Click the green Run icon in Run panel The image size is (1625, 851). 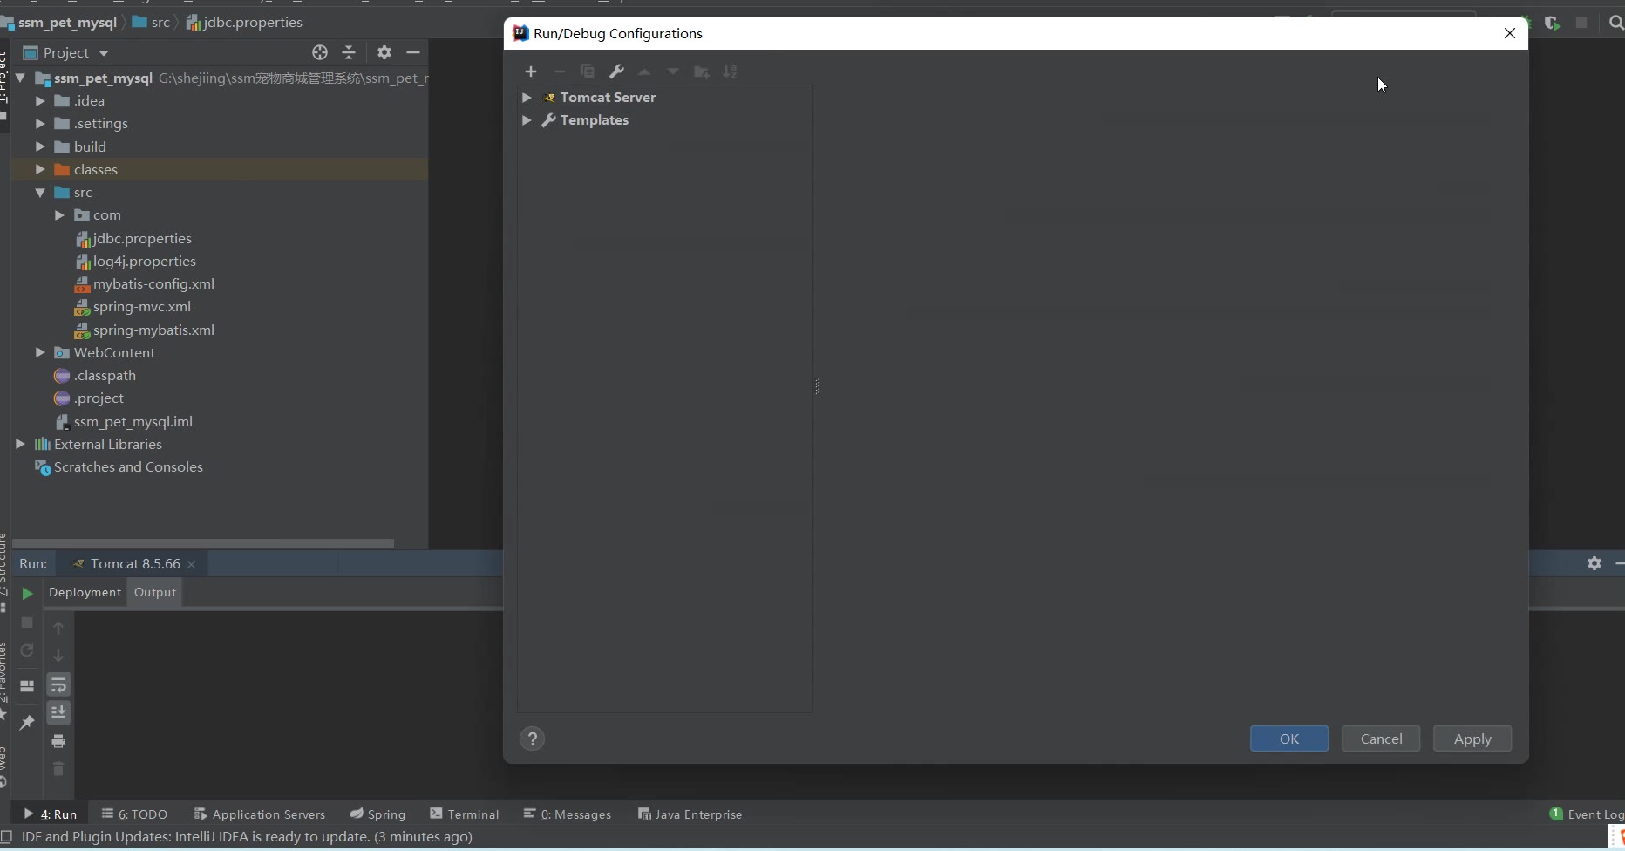tap(27, 594)
